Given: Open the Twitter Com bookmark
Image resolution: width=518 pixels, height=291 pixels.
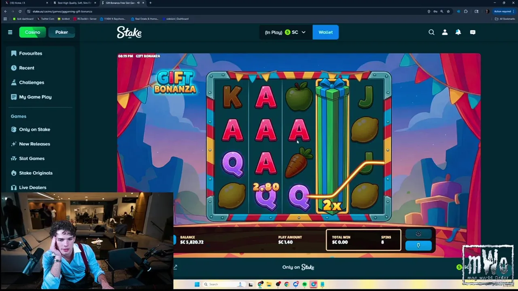Looking at the screenshot, I should 46,19.
